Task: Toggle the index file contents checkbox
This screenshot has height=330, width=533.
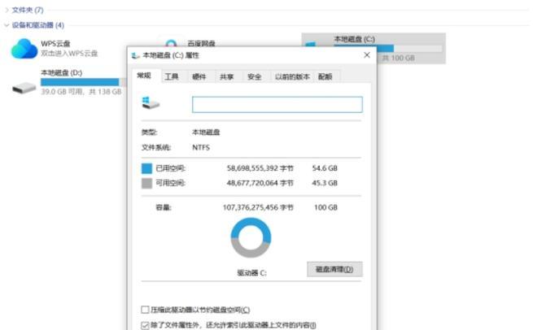Action: (x=145, y=325)
